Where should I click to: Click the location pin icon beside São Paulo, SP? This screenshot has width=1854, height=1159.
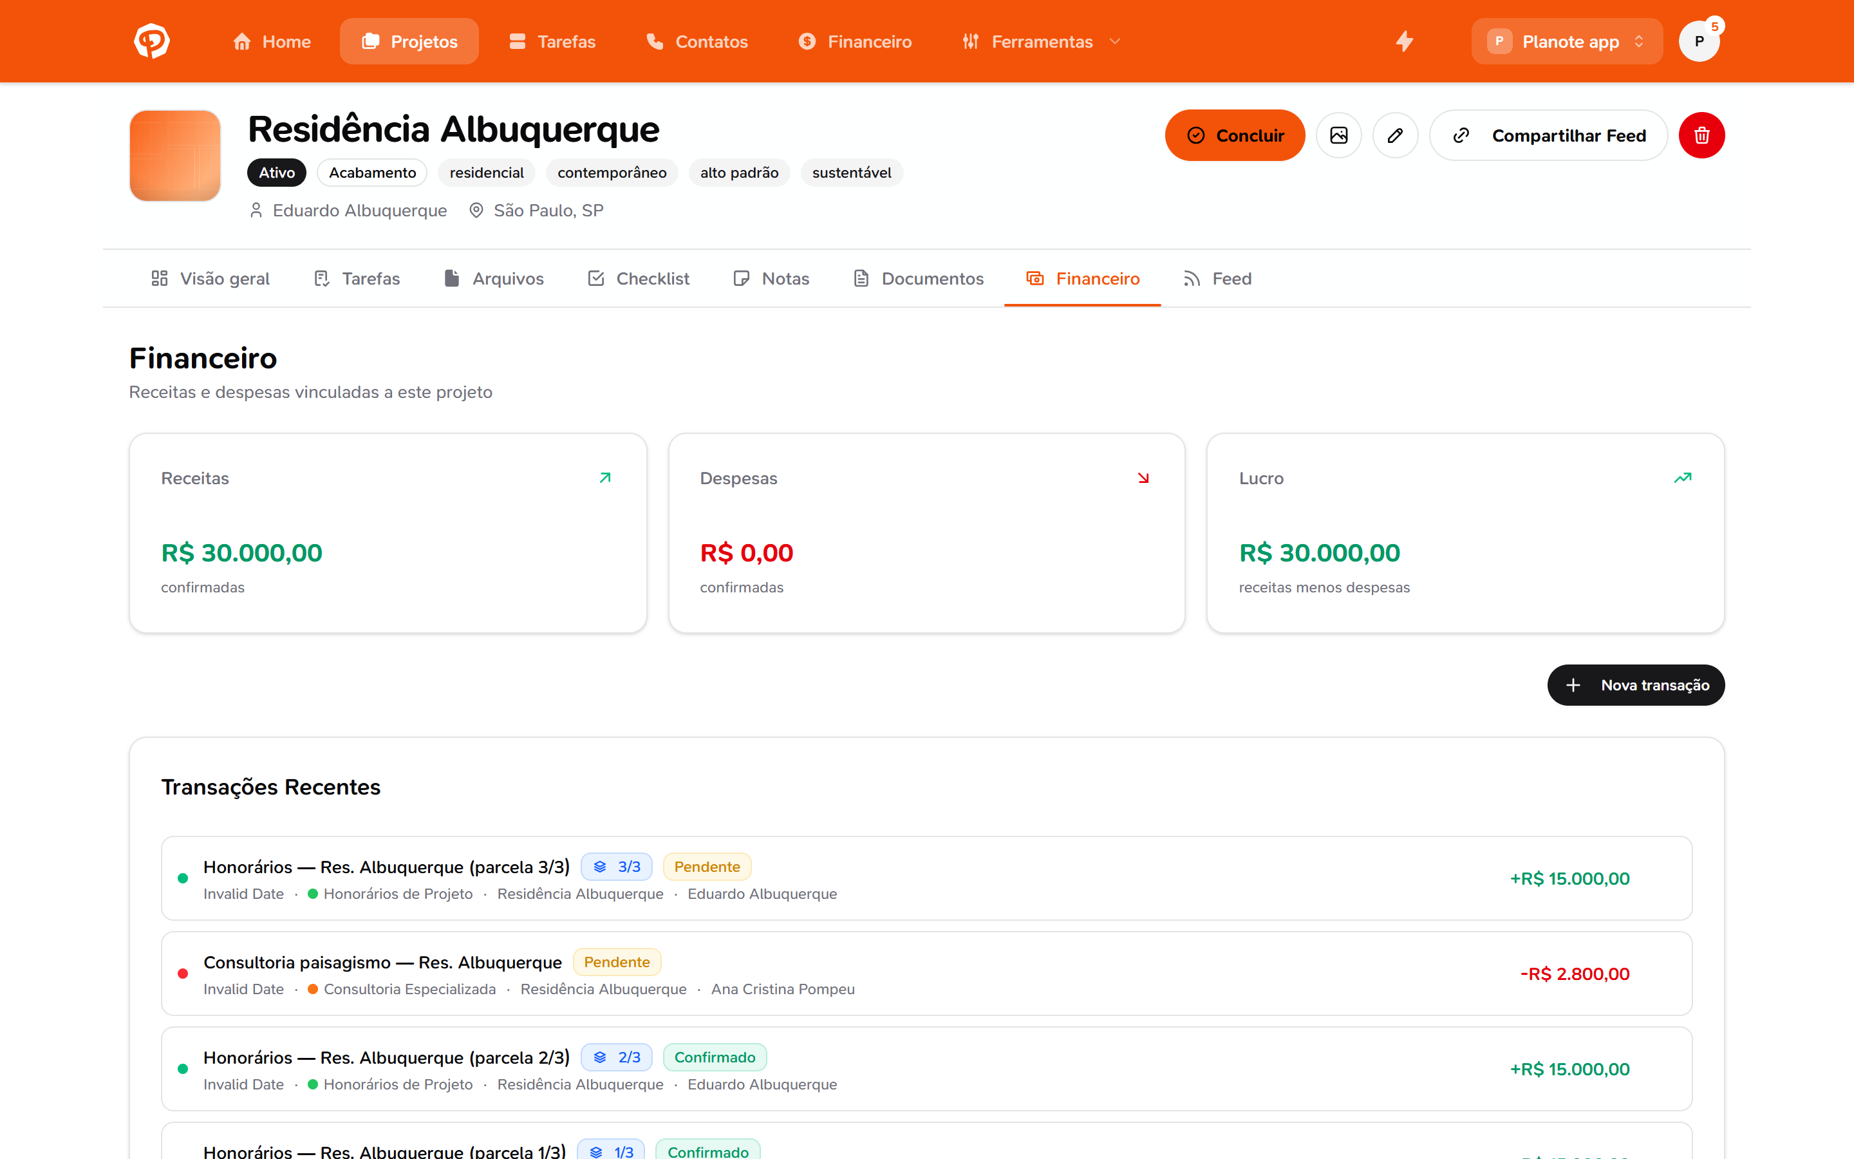(x=476, y=210)
